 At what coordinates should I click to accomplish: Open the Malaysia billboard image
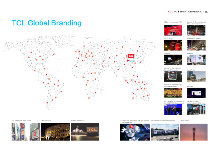pyautogui.click(x=196, y=60)
